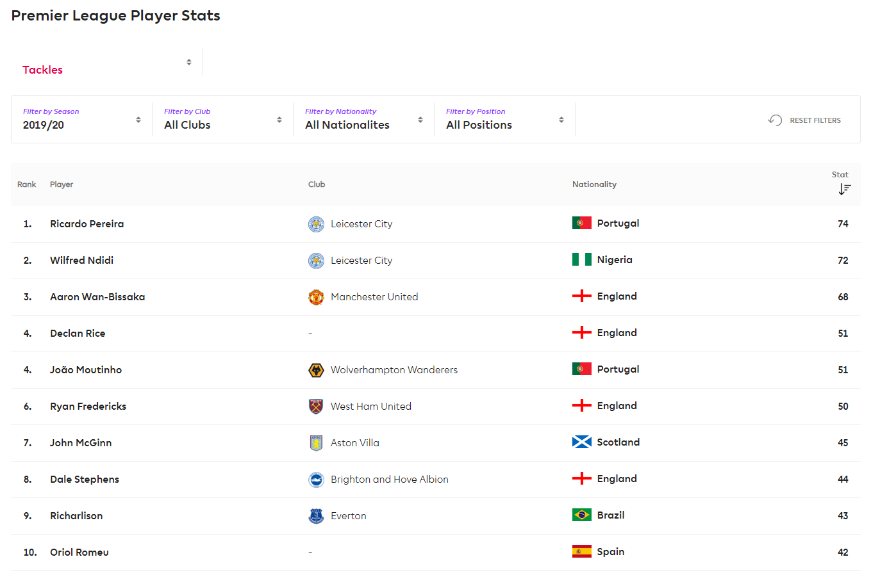Screen dimensions: 871x573
Task: Open Dale Stephens' player page
Action: (85, 480)
